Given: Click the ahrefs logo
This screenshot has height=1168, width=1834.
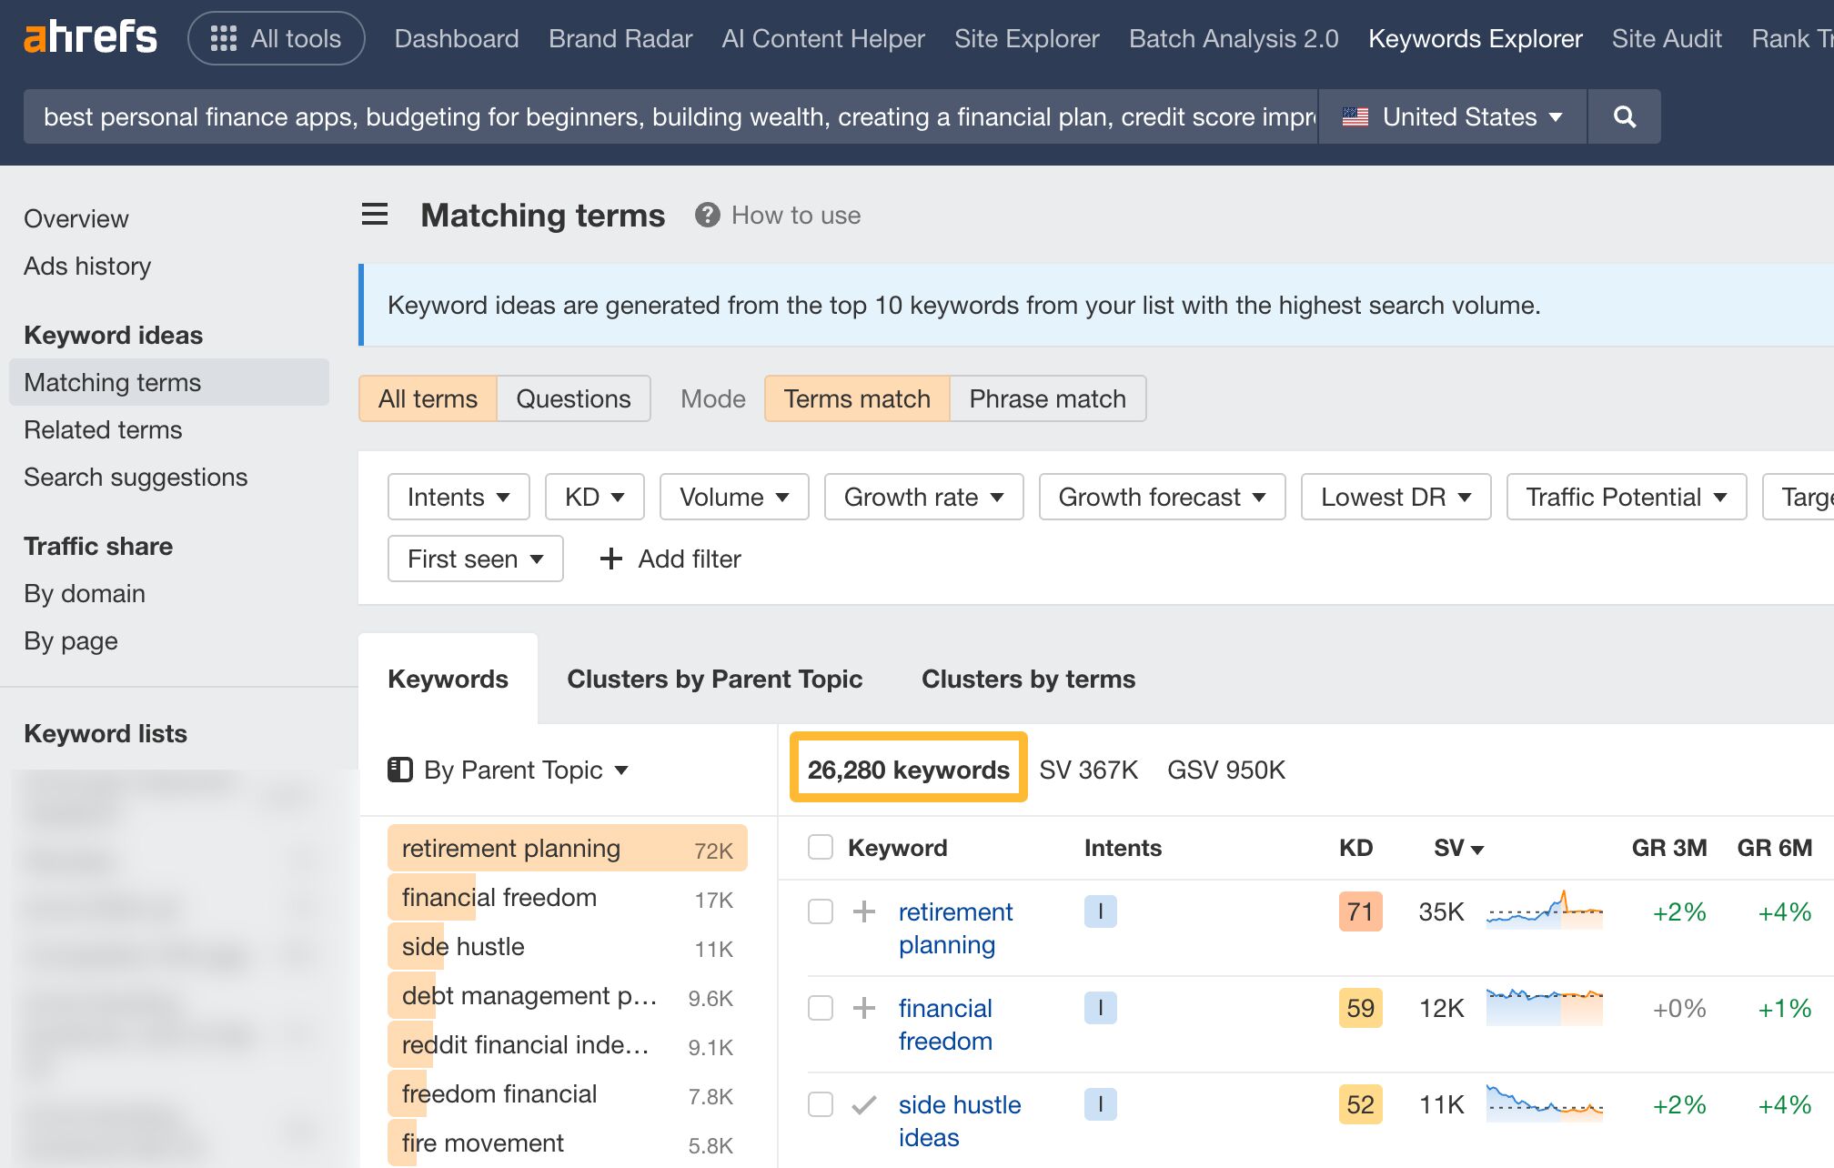Looking at the screenshot, I should coord(91,37).
